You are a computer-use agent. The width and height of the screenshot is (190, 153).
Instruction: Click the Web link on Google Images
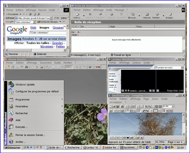(33, 28)
